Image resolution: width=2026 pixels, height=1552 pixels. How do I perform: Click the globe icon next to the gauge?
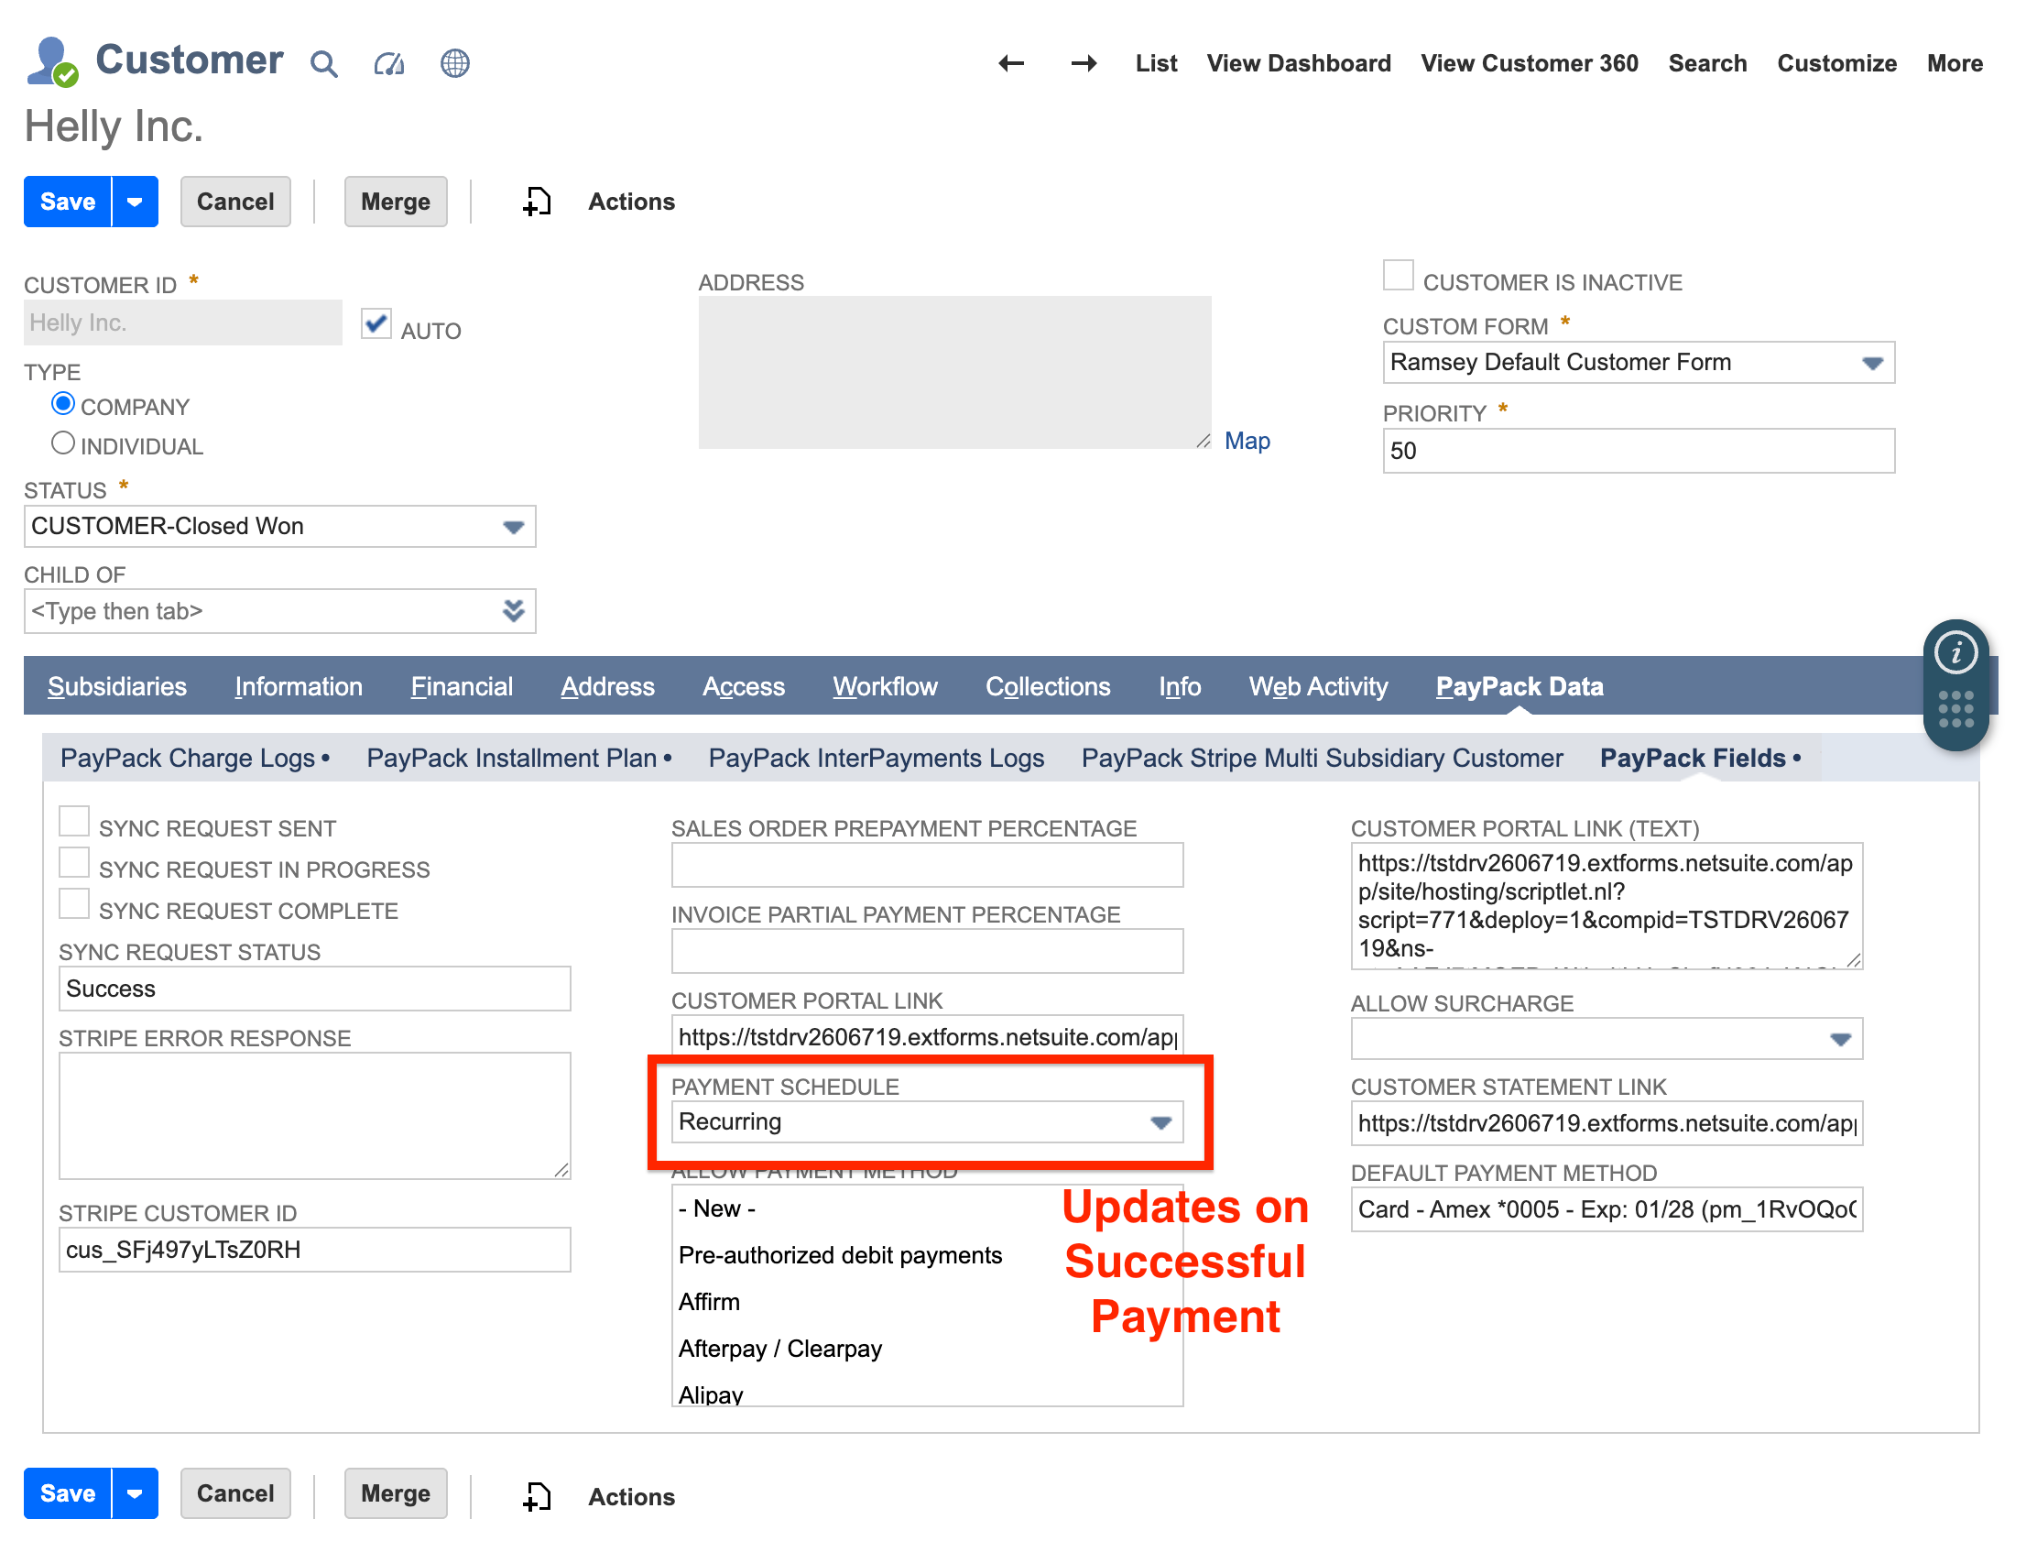[454, 63]
